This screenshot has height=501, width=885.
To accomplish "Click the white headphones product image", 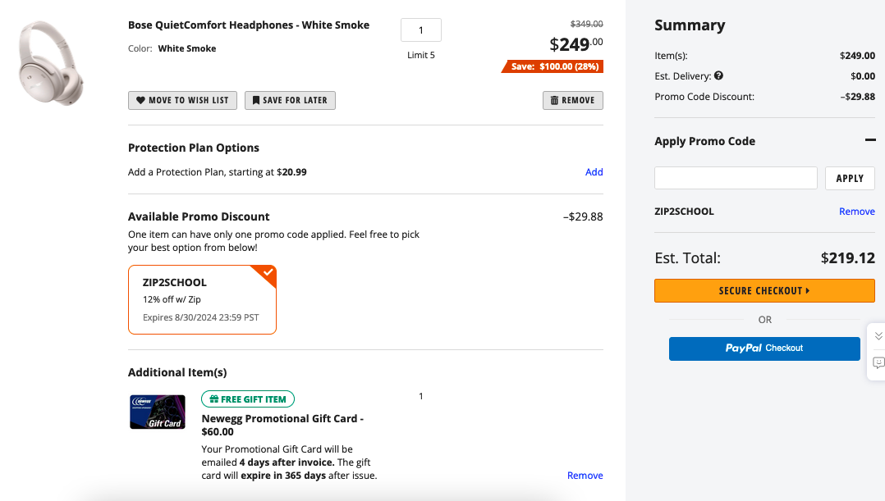I will (x=52, y=62).
